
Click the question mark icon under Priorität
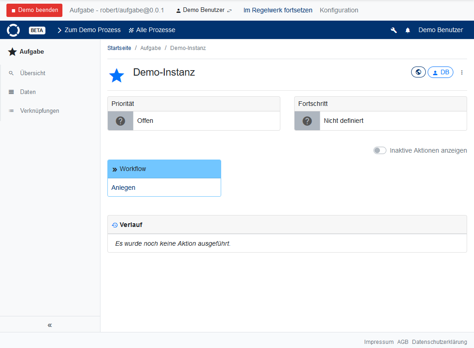tap(120, 121)
